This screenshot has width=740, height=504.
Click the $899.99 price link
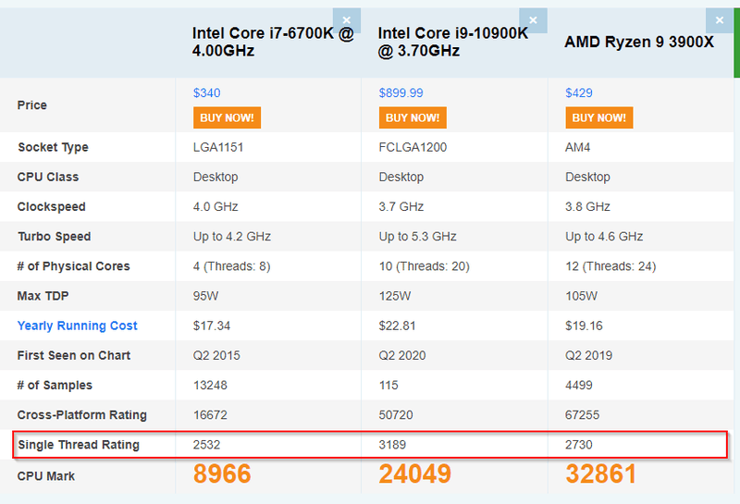click(401, 93)
